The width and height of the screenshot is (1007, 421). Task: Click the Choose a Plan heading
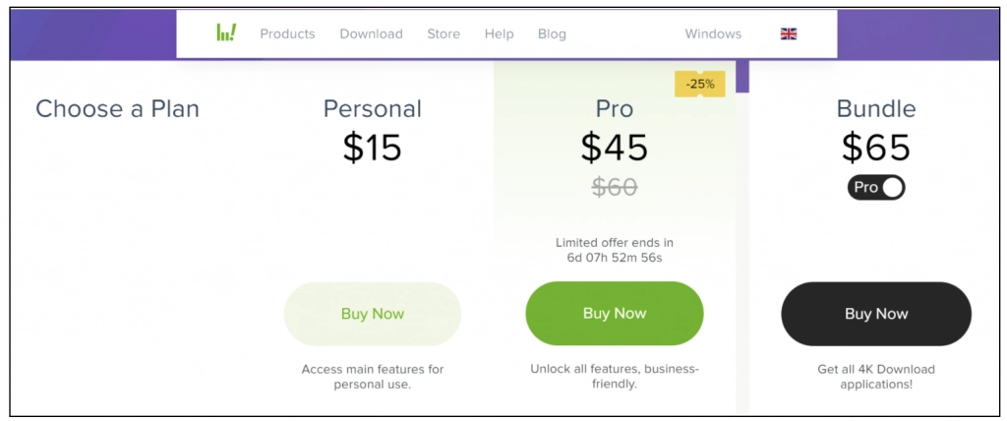click(x=117, y=108)
